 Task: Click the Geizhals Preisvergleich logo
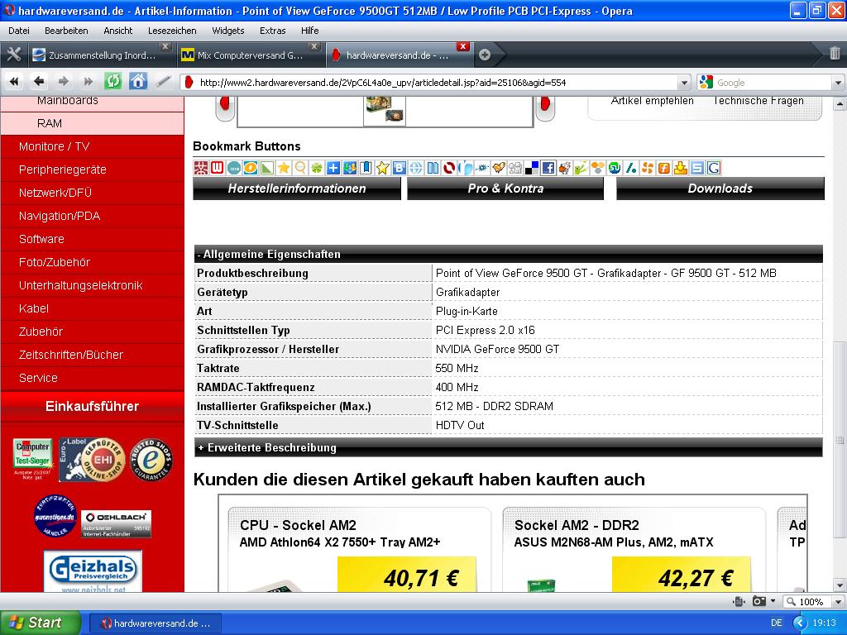(x=93, y=571)
